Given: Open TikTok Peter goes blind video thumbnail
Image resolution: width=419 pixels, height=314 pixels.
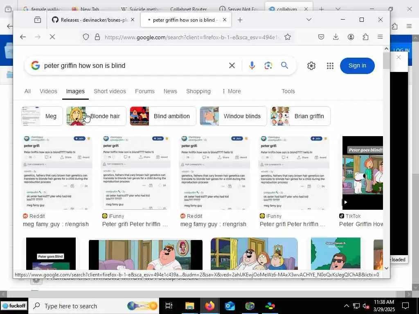Looking at the screenshot, I should pyautogui.click(x=363, y=173).
